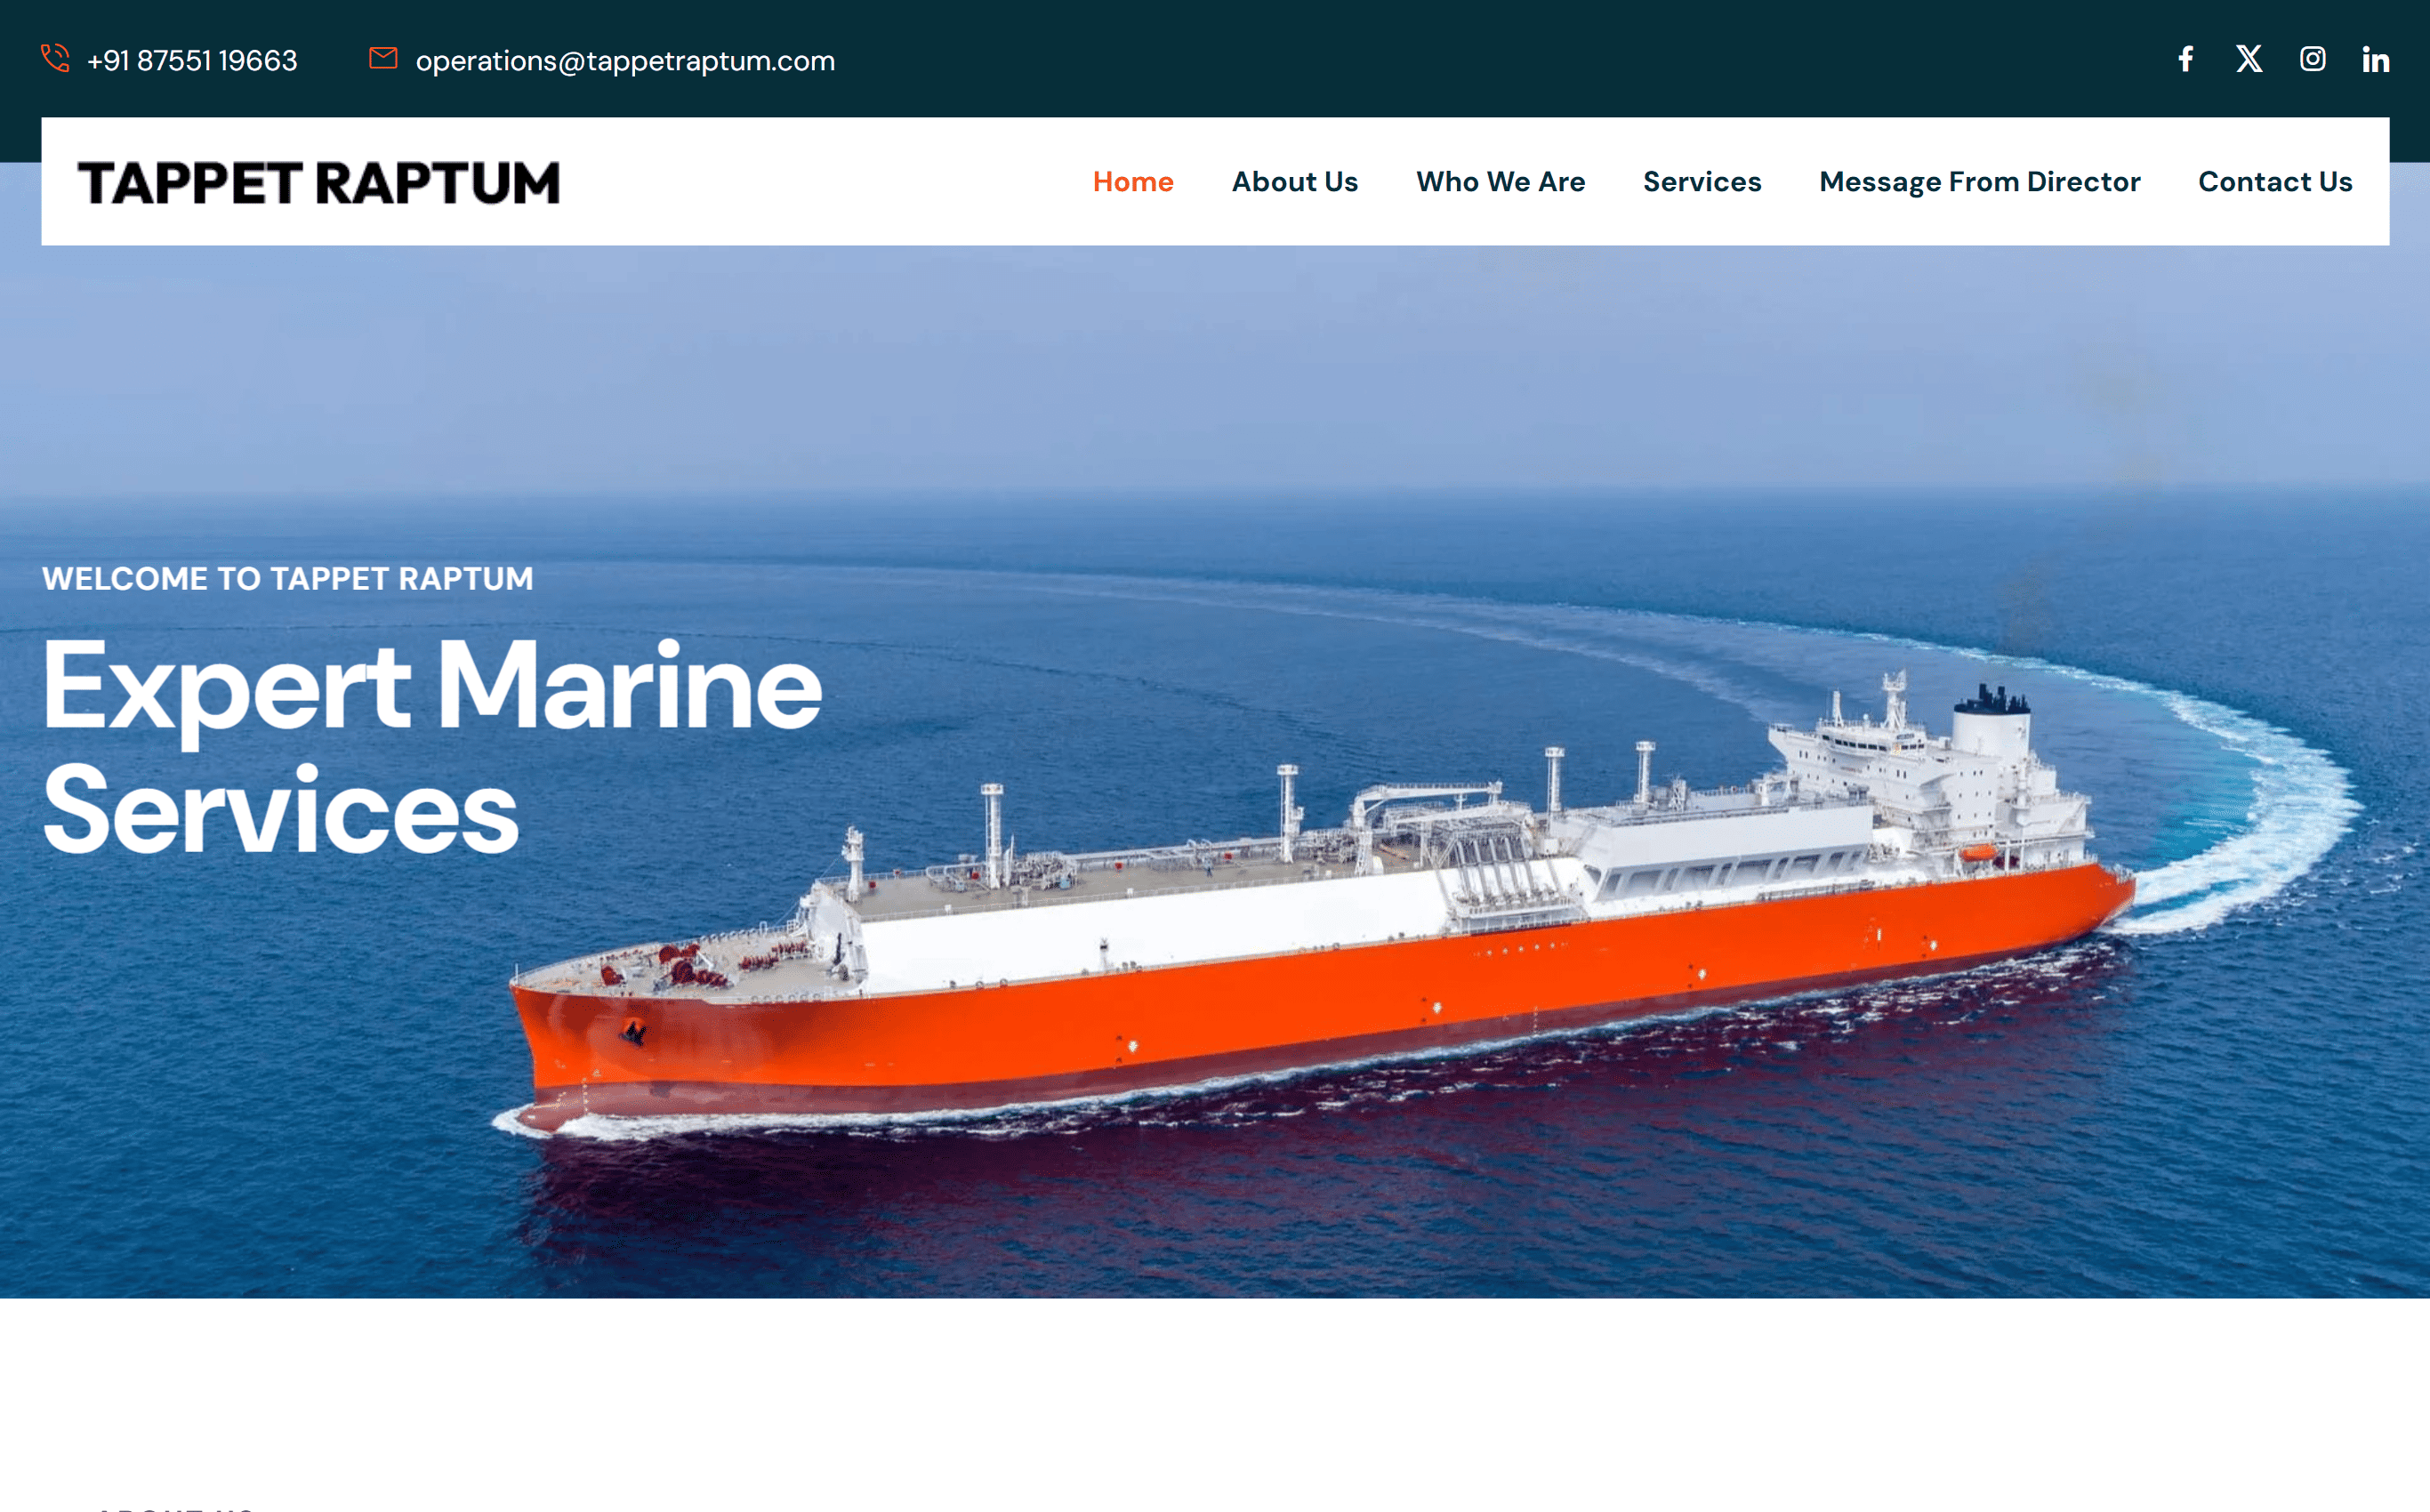Navigate to Who We Are
The height and width of the screenshot is (1512, 2430).
1501,182
